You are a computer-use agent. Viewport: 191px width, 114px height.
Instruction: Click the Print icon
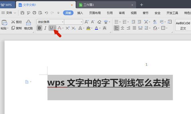coord(34,13)
